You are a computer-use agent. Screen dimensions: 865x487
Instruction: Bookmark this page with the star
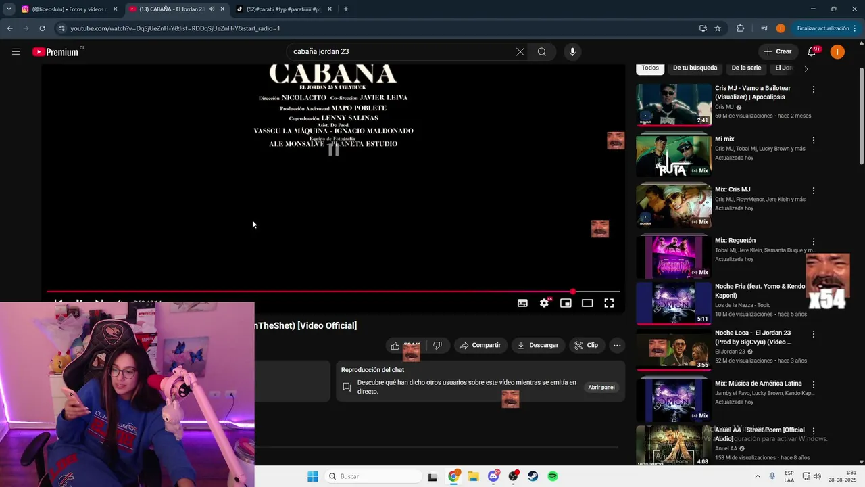pyautogui.click(x=718, y=28)
